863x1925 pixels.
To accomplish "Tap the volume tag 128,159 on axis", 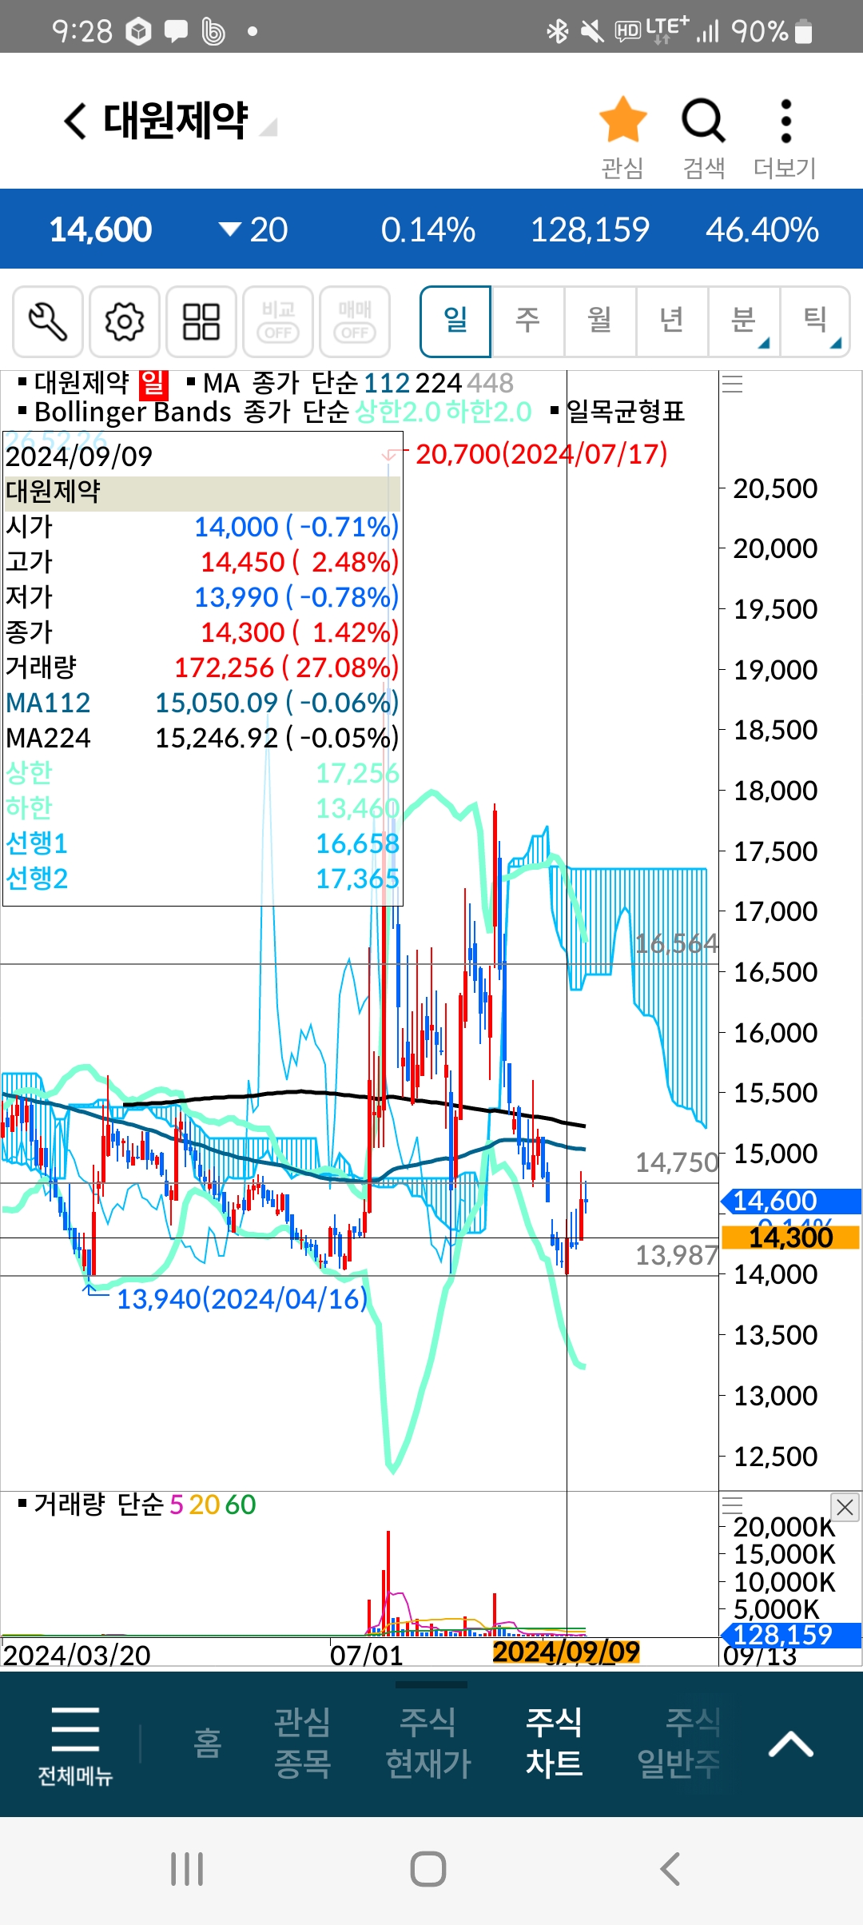I will tap(791, 1635).
